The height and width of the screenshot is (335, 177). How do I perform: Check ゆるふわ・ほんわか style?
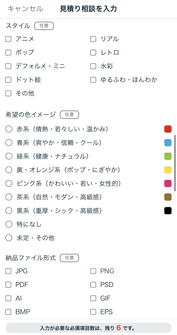[93, 80]
